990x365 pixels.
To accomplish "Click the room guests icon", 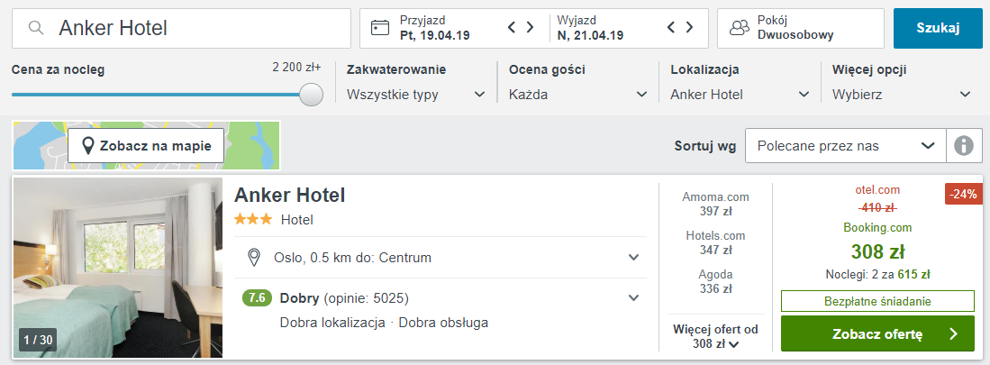I will (739, 28).
